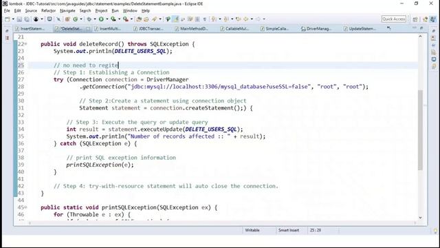The image size is (440, 248).
Task: Minimize the editor area
Action: tap(415, 28)
